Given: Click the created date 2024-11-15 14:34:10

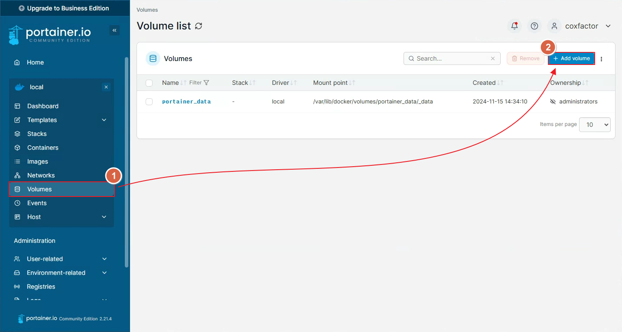Looking at the screenshot, I should point(500,102).
